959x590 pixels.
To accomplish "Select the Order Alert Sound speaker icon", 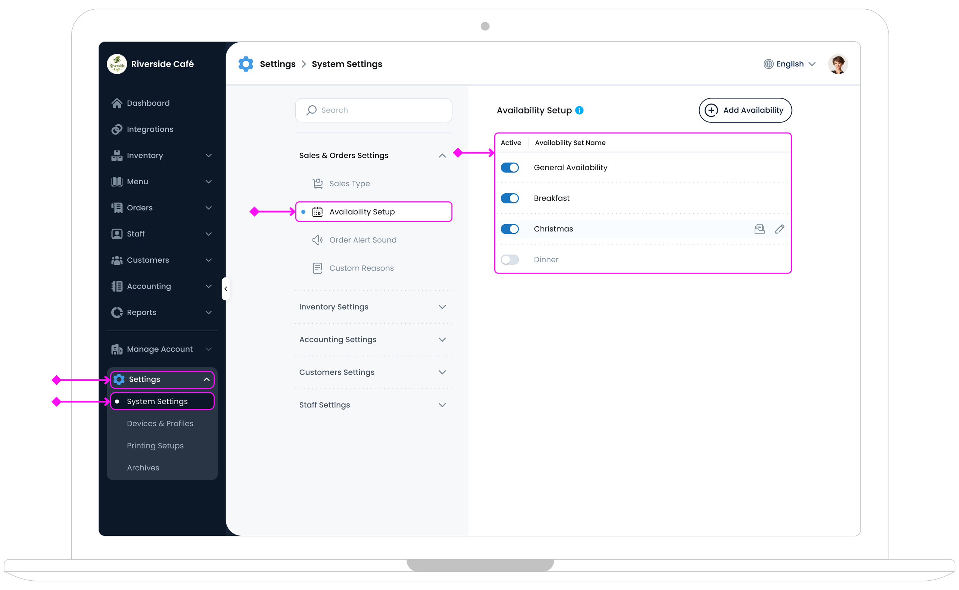I will pos(317,240).
